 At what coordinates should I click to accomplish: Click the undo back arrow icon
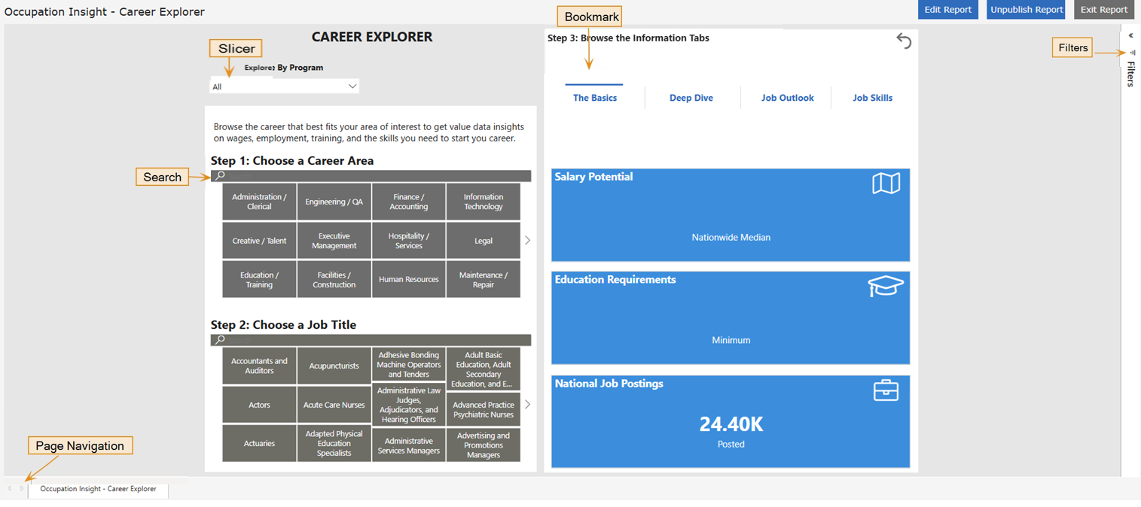click(904, 41)
